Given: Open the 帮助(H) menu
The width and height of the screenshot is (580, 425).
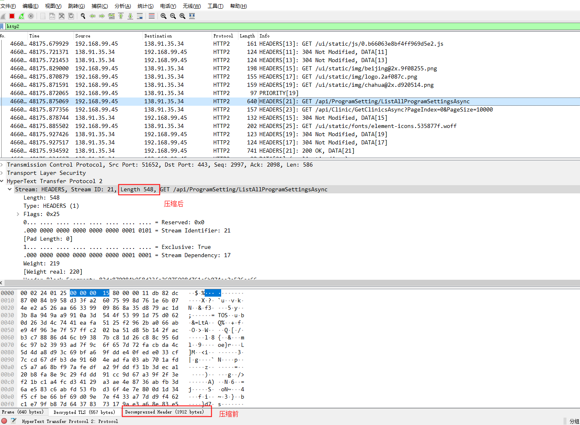Looking at the screenshot, I should point(238,6).
